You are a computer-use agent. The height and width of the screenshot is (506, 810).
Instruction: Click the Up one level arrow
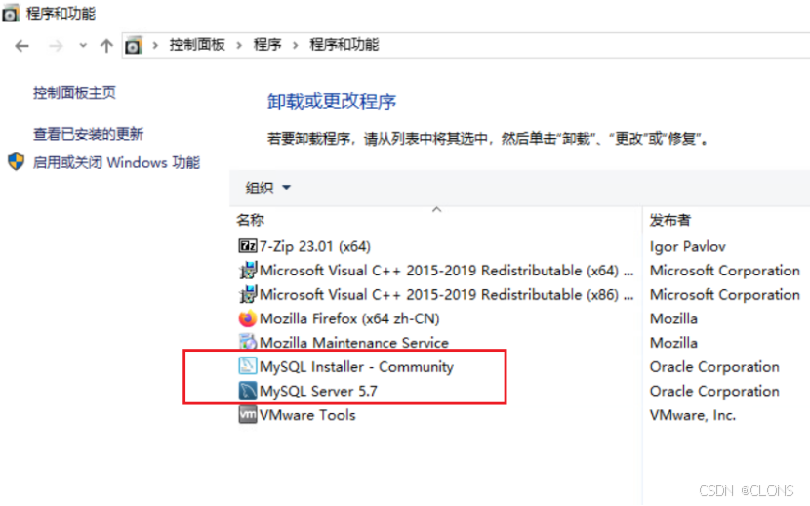tap(106, 46)
